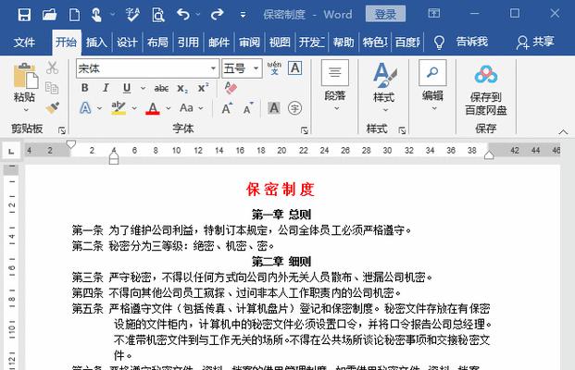Open undo history dropdown arrow
The image size is (575, 370).
pyautogui.click(x=198, y=15)
